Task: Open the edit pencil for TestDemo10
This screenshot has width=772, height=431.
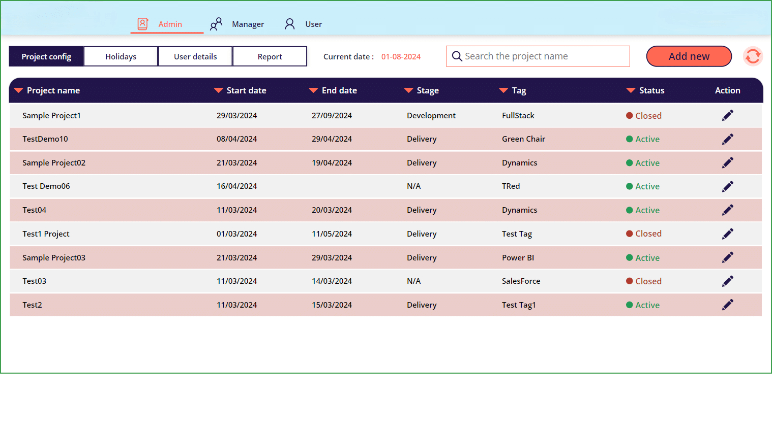Action: tap(727, 139)
